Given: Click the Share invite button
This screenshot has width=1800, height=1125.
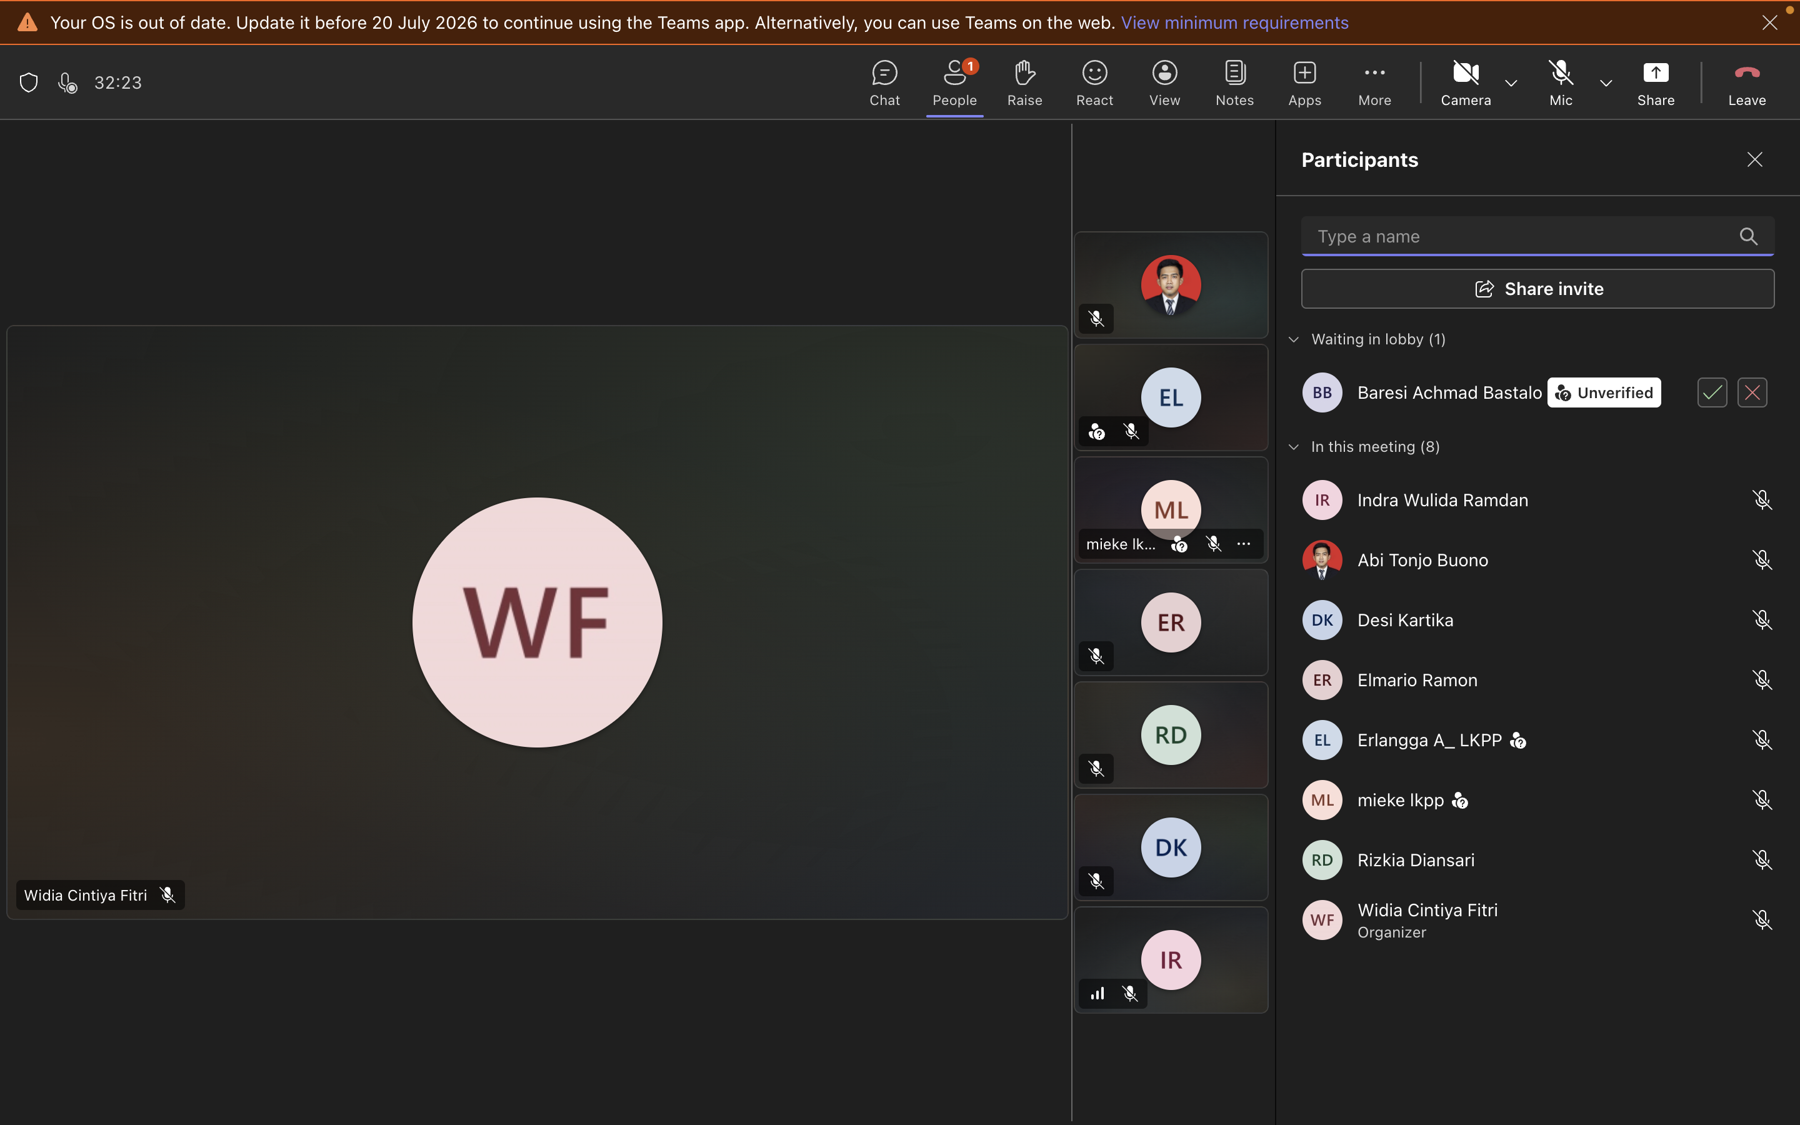Looking at the screenshot, I should (x=1537, y=289).
